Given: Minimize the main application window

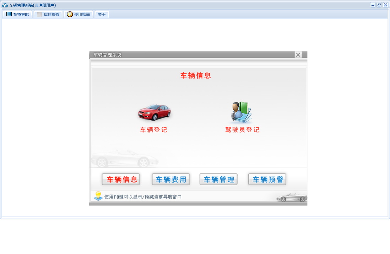Looking at the screenshot, I should tap(373, 5).
